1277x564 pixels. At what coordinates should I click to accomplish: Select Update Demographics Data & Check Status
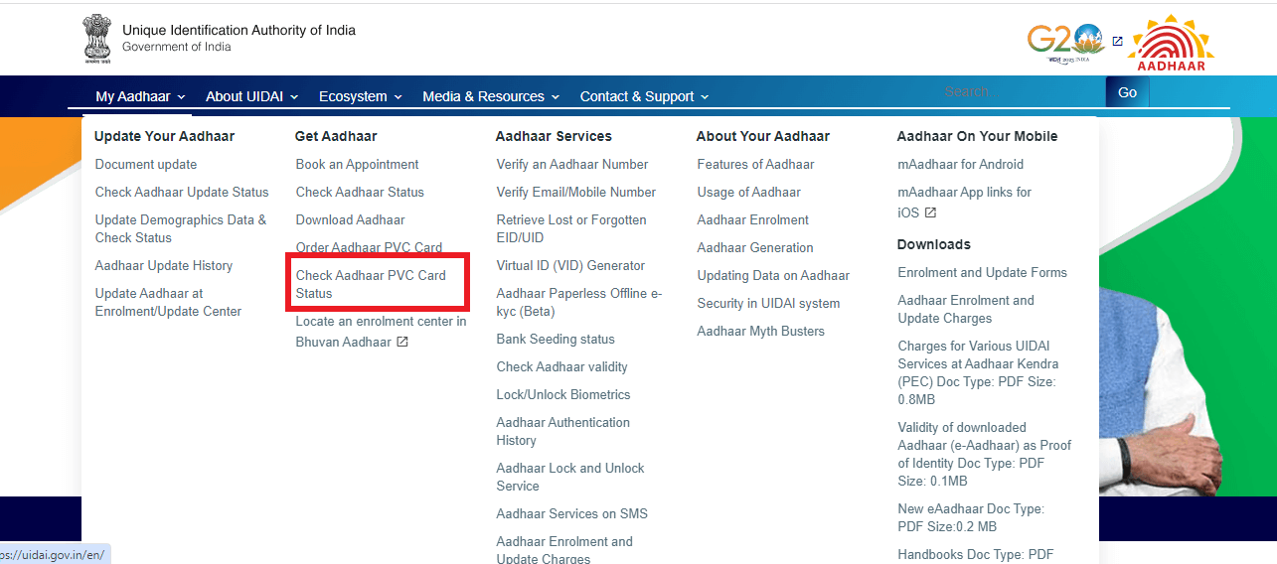pyautogui.click(x=181, y=229)
